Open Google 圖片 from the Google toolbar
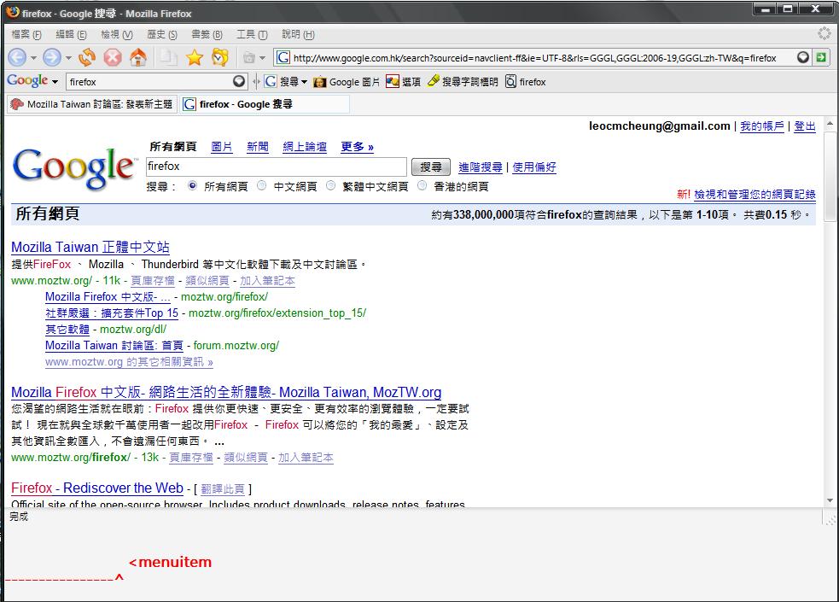 pyautogui.click(x=347, y=82)
